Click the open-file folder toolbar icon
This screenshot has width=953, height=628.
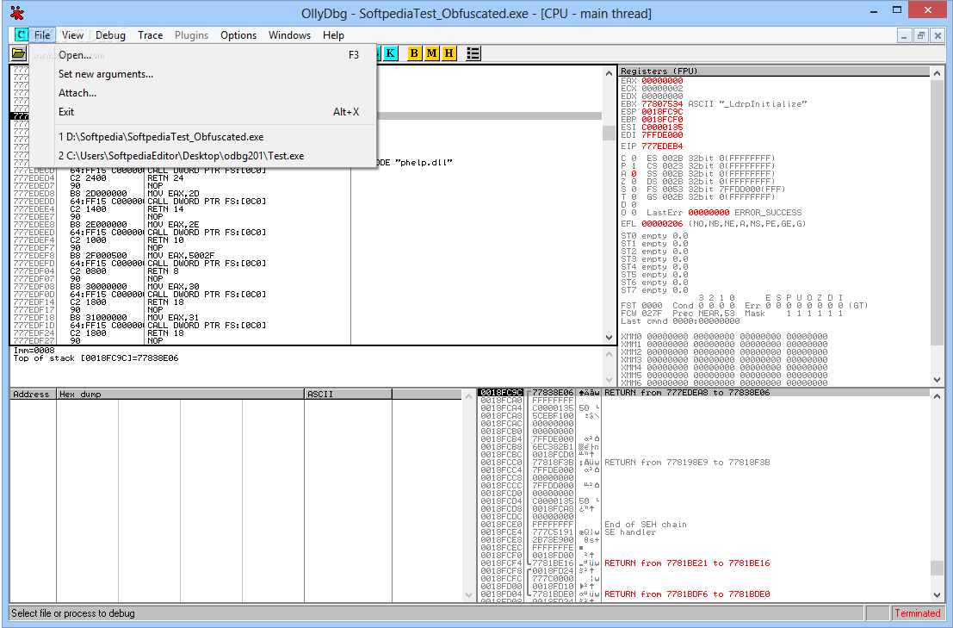click(x=19, y=53)
